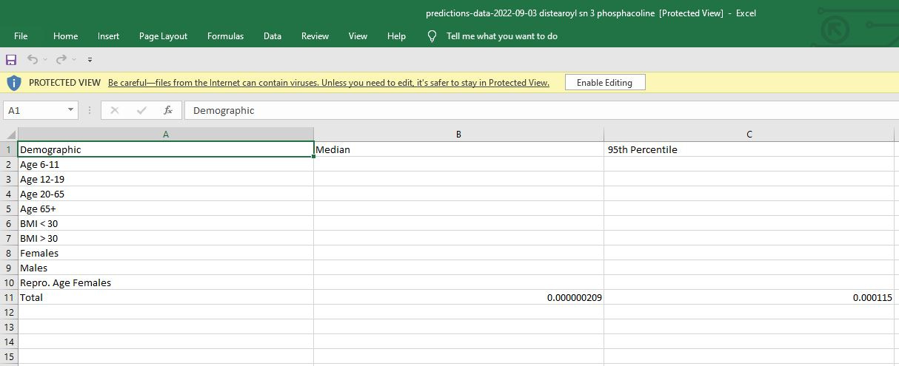Click the 'Total' cell
899x366 pixels.
(x=166, y=297)
